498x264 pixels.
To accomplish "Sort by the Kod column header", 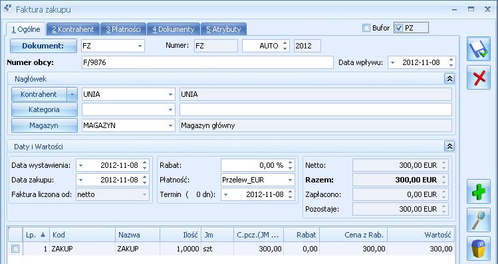I will pyautogui.click(x=82, y=235).
